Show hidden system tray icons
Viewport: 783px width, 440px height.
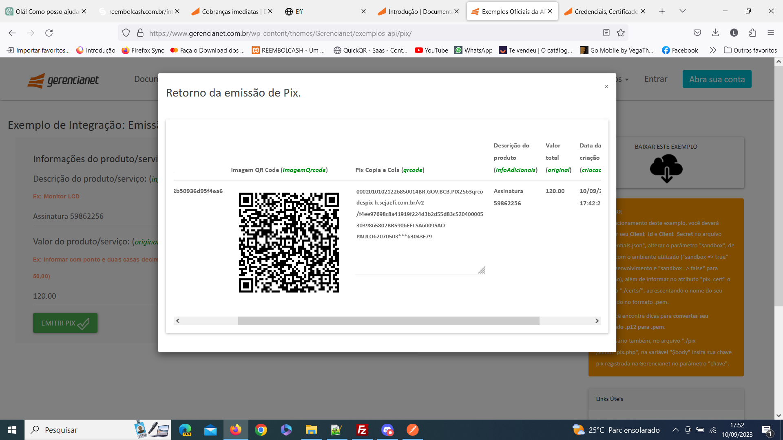point(676,430)
